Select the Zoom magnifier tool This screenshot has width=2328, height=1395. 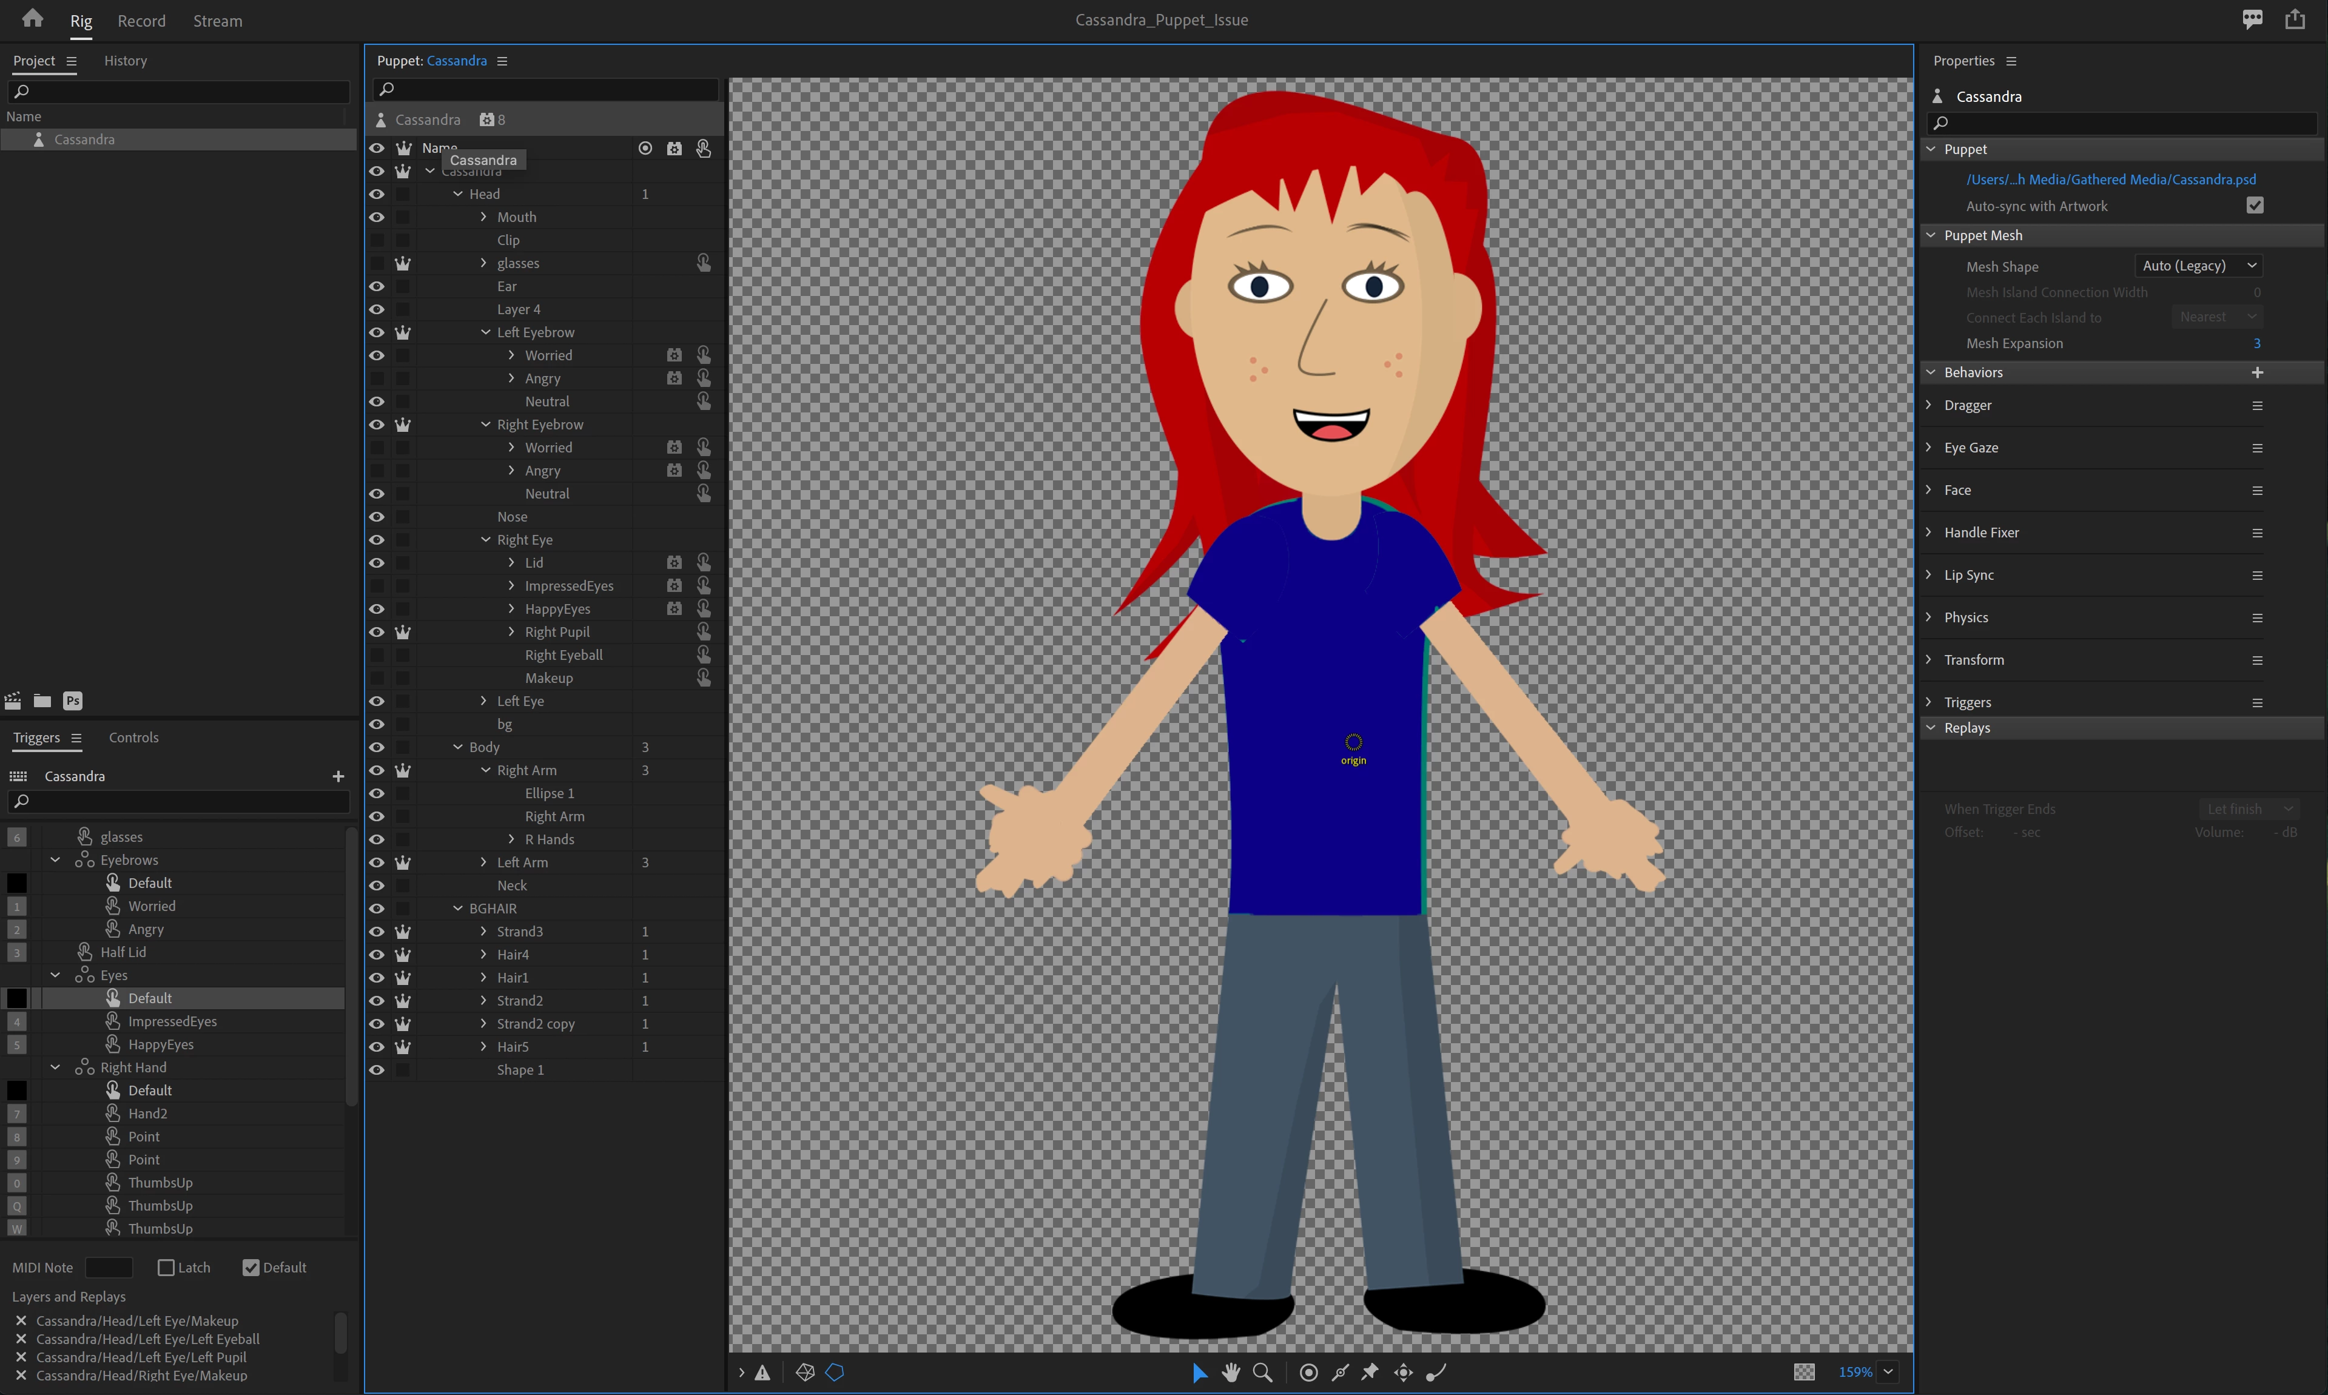(1262, 1373)
